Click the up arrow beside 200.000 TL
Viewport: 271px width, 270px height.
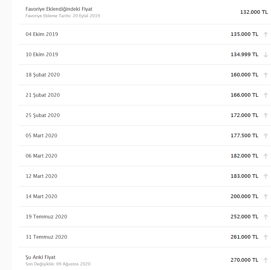[x=266, y=197]
